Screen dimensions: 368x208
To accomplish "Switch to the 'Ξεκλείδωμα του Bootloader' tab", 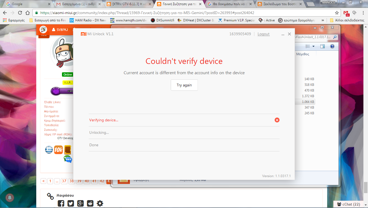I will click(x=279, y=4).
